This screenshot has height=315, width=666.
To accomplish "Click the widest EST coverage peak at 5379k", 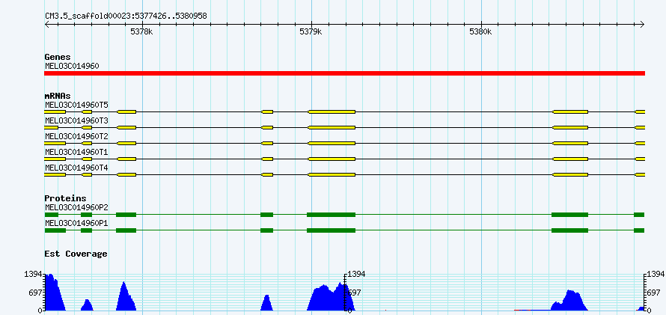I will tap(331, 297).
